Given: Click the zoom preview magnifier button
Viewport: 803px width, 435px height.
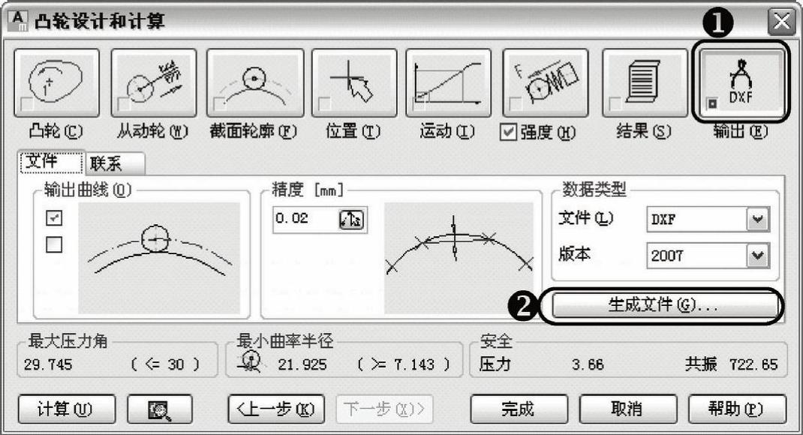Looking at the screenshot, I should tap(159, 409).
